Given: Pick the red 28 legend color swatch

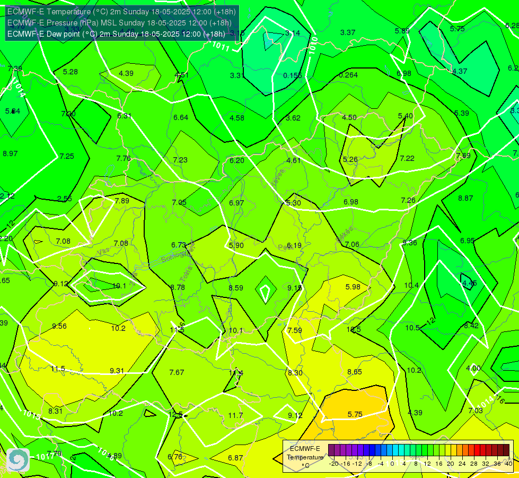Looking at the screenshot, I should click(x=477, y=450).
